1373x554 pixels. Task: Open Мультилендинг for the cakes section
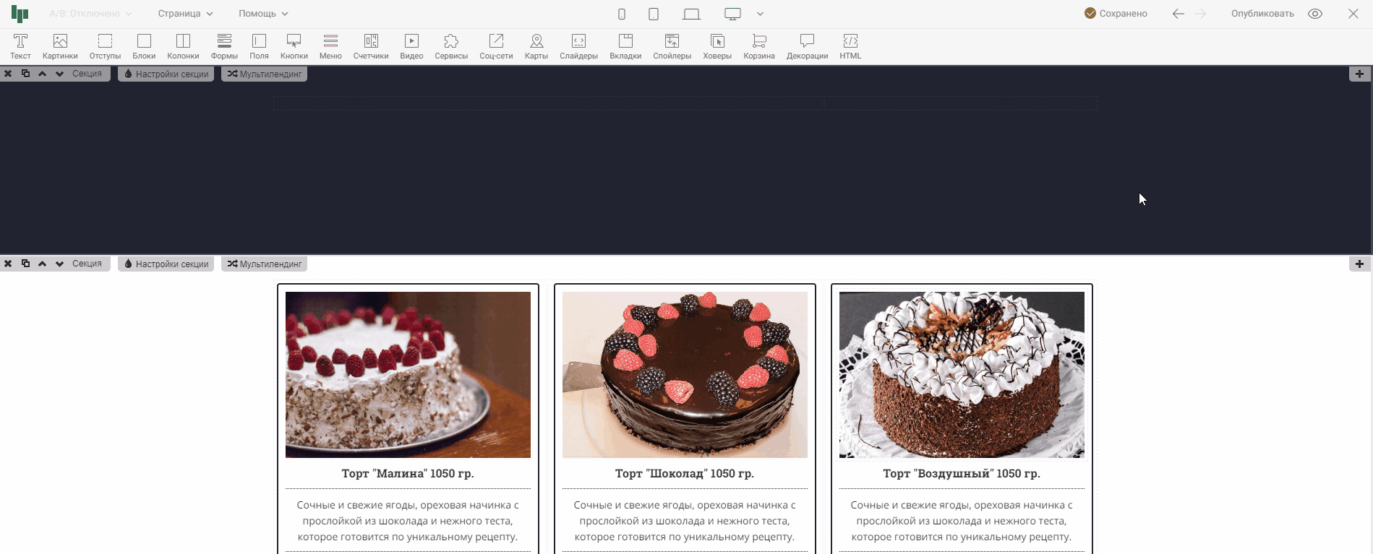pos(264,264)
